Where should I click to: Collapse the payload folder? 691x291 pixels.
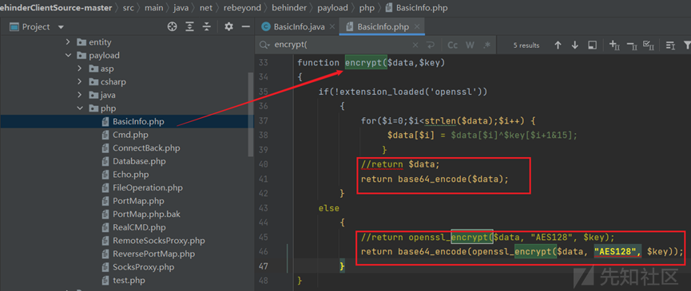coord(68,55)
